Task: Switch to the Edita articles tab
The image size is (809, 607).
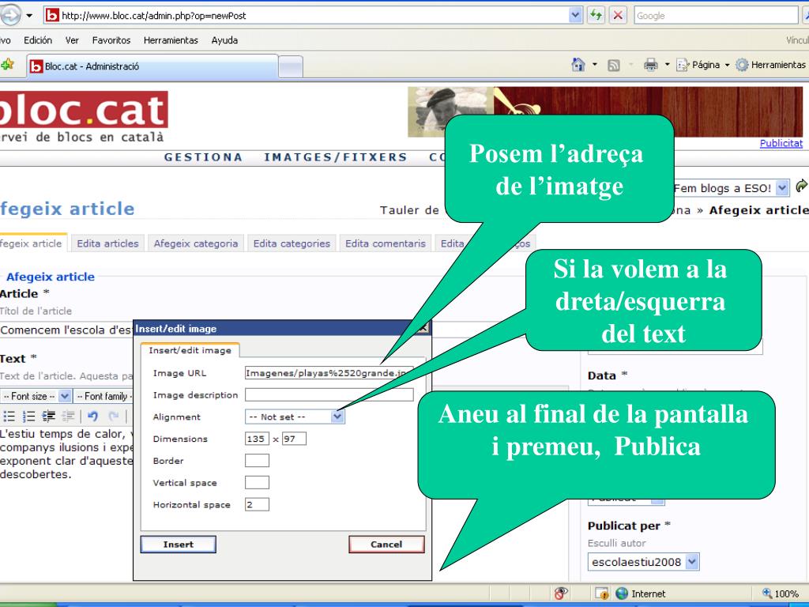Action: point(107,243)
